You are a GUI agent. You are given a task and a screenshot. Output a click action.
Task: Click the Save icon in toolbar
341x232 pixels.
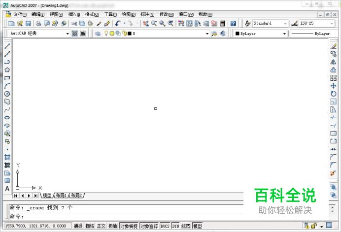[x=28, y=23]
